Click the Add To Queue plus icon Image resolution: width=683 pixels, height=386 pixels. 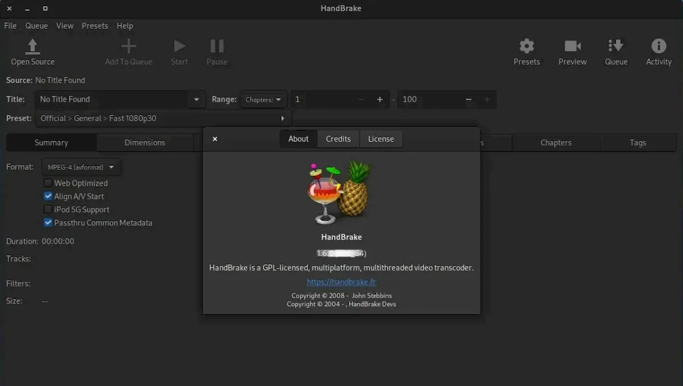129,47
